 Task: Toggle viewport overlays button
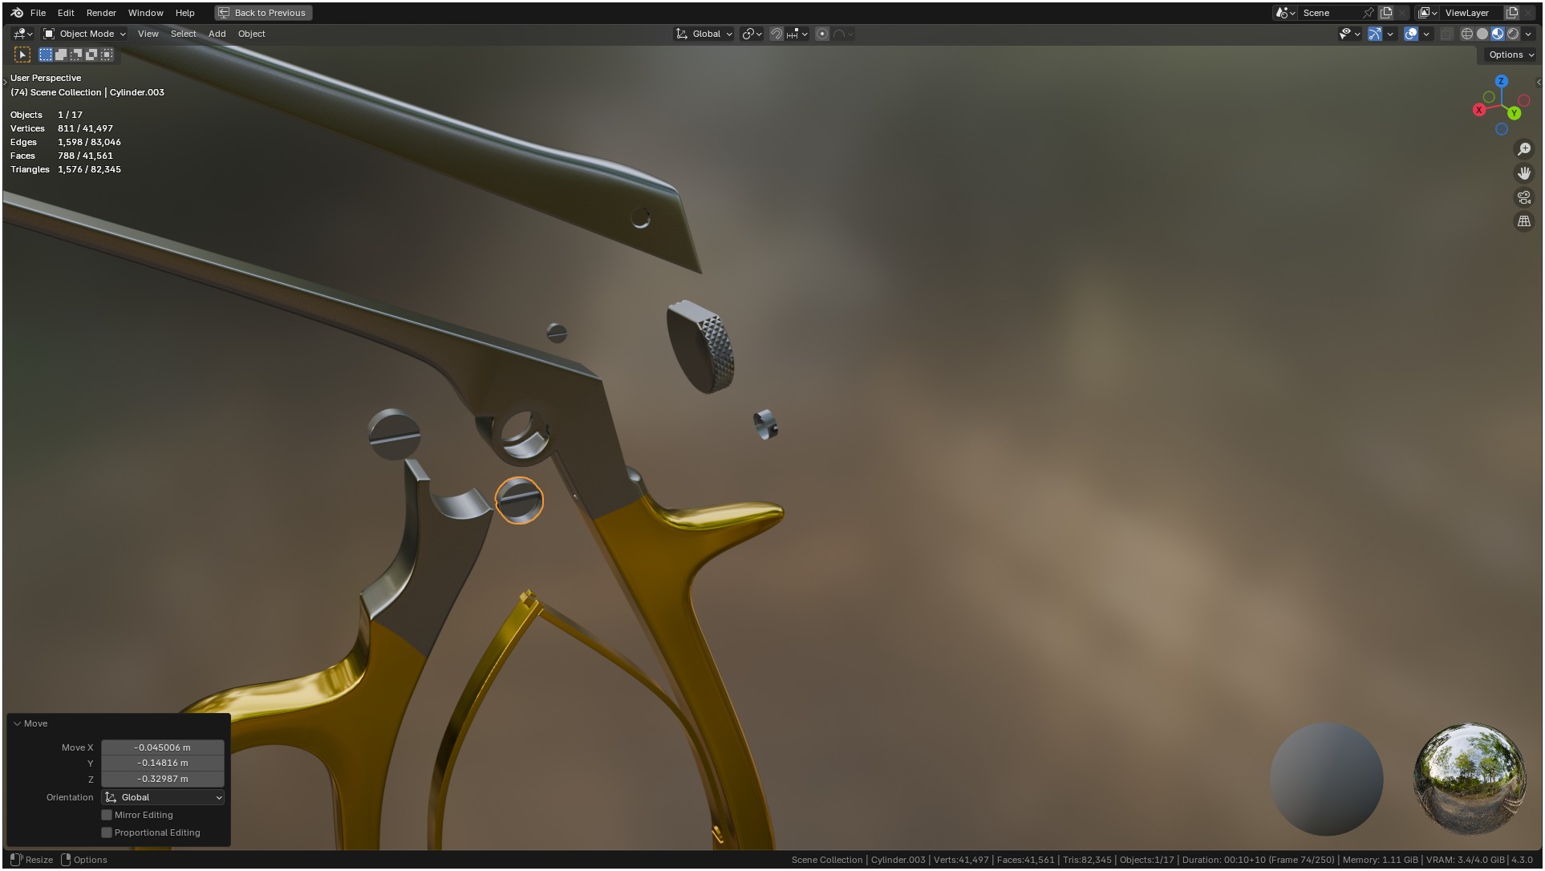1411,34
